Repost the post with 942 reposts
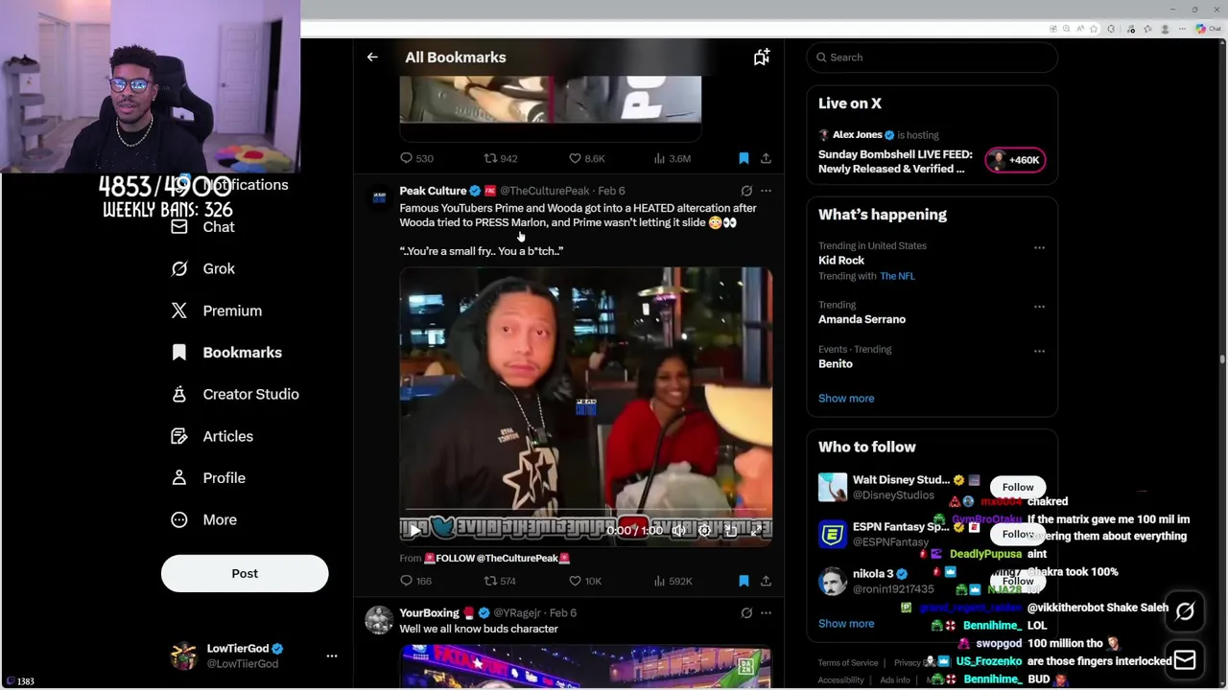This screenshot has height=690, width=1228. click(x=501, y=158)
